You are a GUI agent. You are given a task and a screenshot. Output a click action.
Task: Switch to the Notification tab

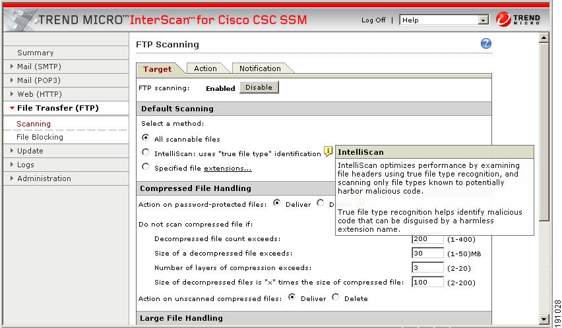(x=260, y=68)
